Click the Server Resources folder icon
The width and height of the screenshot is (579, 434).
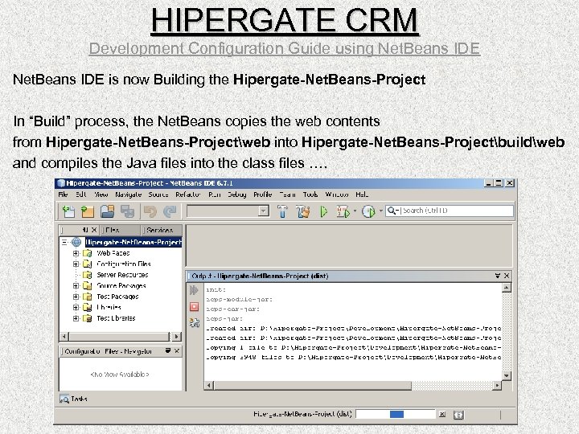(x=88, y=275)
